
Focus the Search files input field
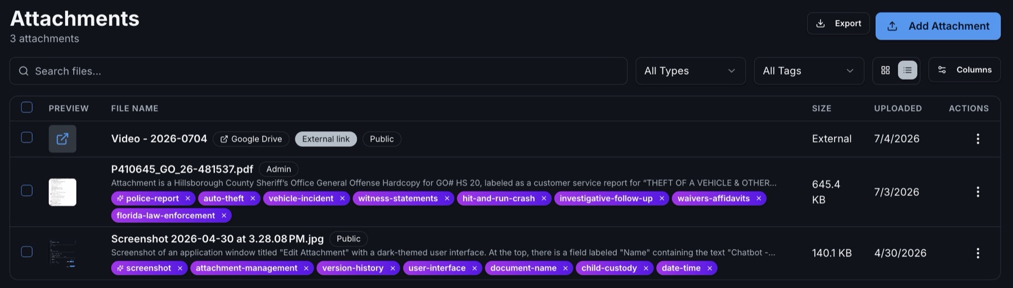click(x=319, y=71)
